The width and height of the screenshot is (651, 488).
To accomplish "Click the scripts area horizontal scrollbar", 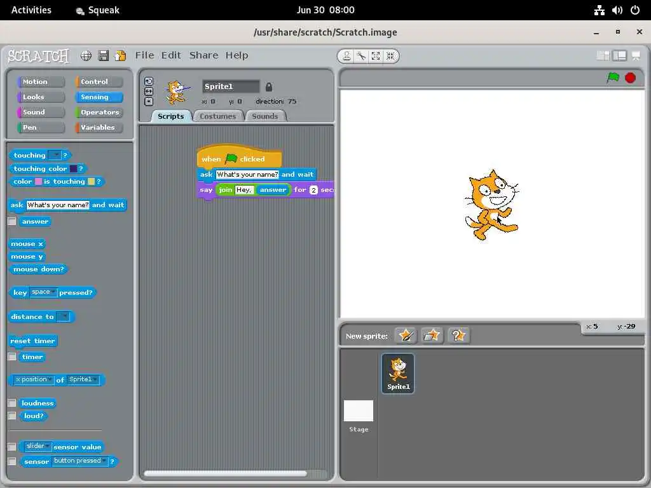I will (225, 473).
